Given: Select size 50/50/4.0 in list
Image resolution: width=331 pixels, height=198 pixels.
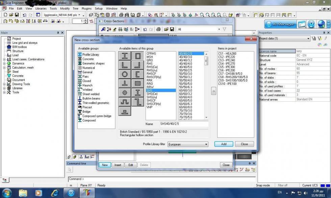Looking at the screenshot, I should pos(185,80).
